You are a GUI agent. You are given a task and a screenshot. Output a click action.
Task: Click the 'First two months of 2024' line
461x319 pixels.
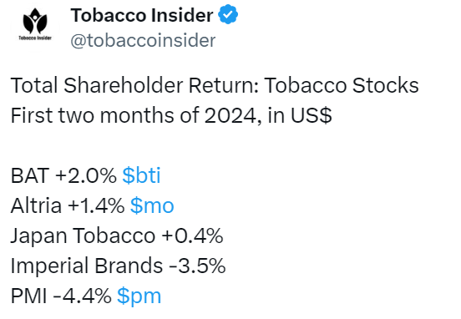[171, 115]
